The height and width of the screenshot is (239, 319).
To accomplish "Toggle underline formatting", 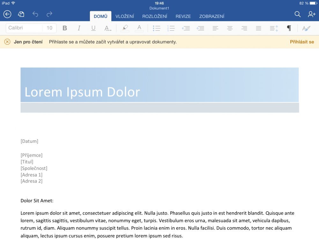I will [x=93, y=28].
